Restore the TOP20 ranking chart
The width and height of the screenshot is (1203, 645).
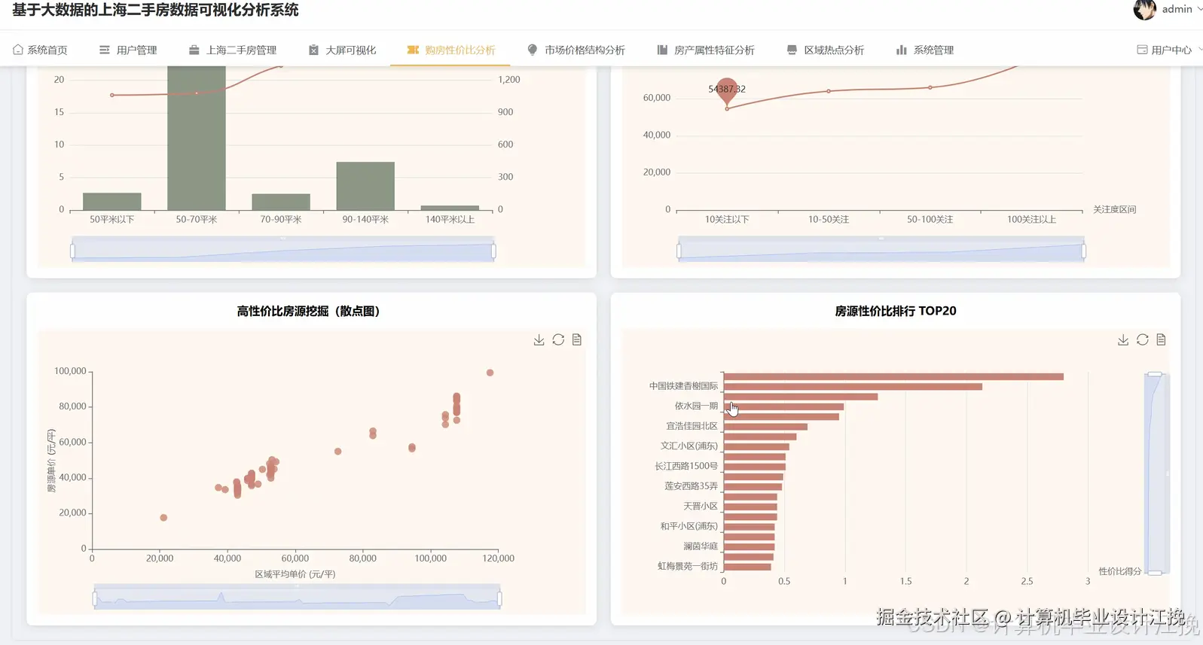tap(1143, 340)
